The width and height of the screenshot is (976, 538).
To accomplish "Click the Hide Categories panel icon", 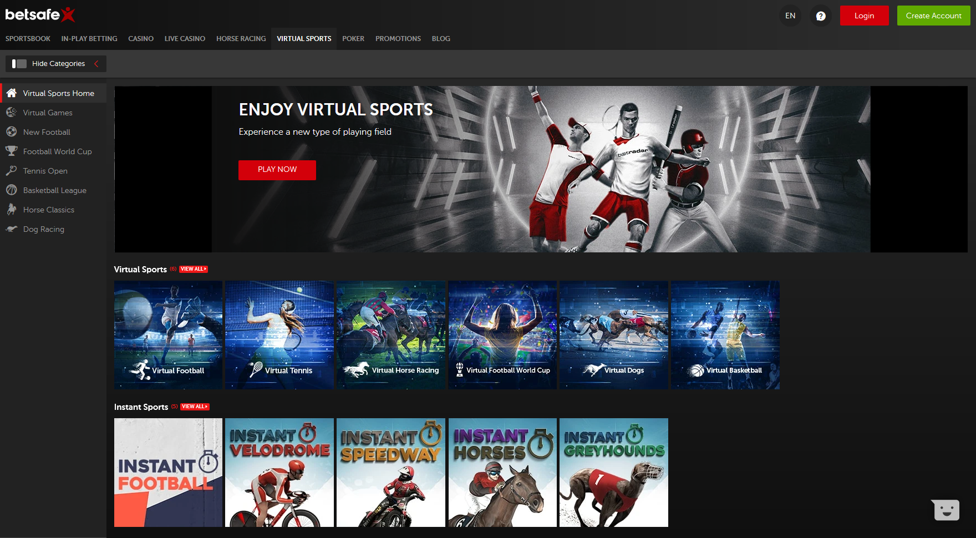I will [19, 64].
